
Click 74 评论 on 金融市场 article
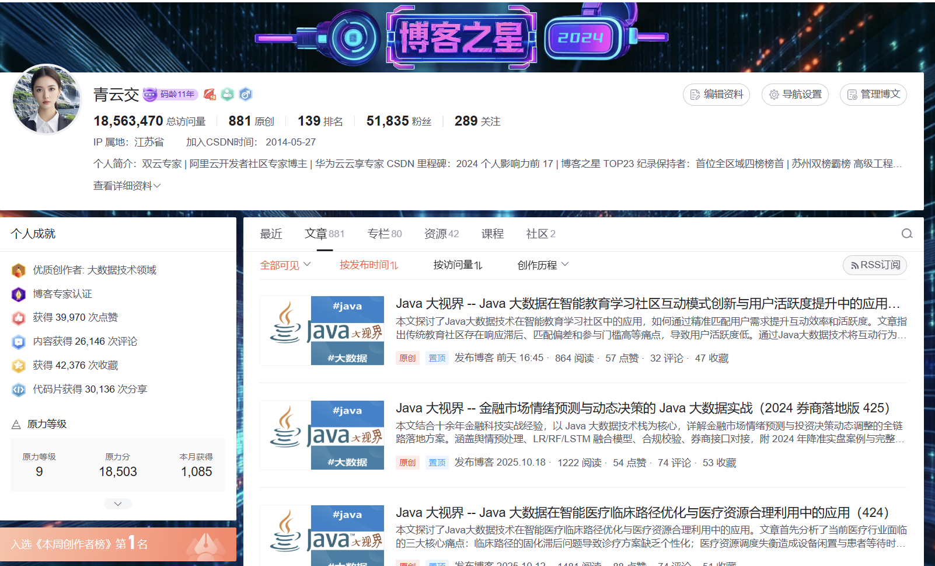pyautogui.click(x=674, y=463)
